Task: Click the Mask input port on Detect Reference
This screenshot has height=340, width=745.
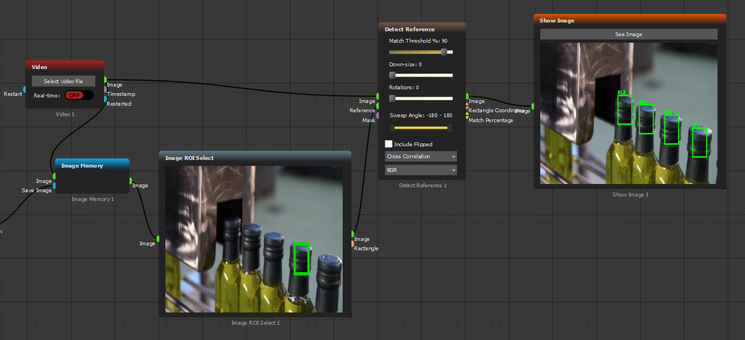Action: coord(378,116)
